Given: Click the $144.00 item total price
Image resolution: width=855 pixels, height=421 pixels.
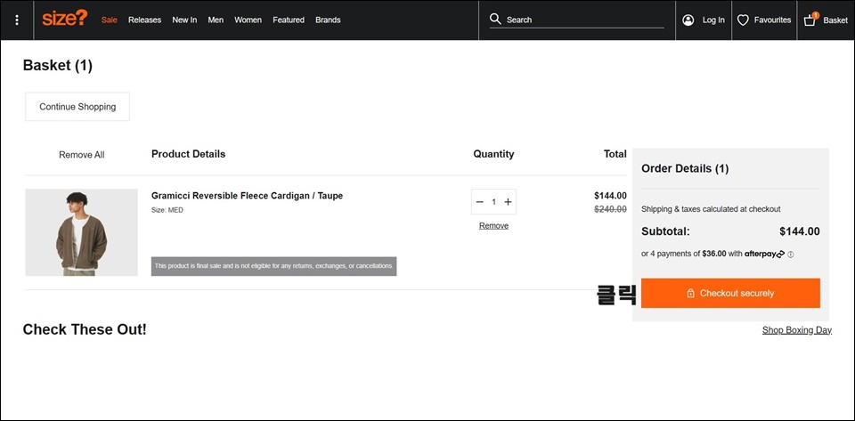Looking at the screenshot, I should tap(610, 196).
